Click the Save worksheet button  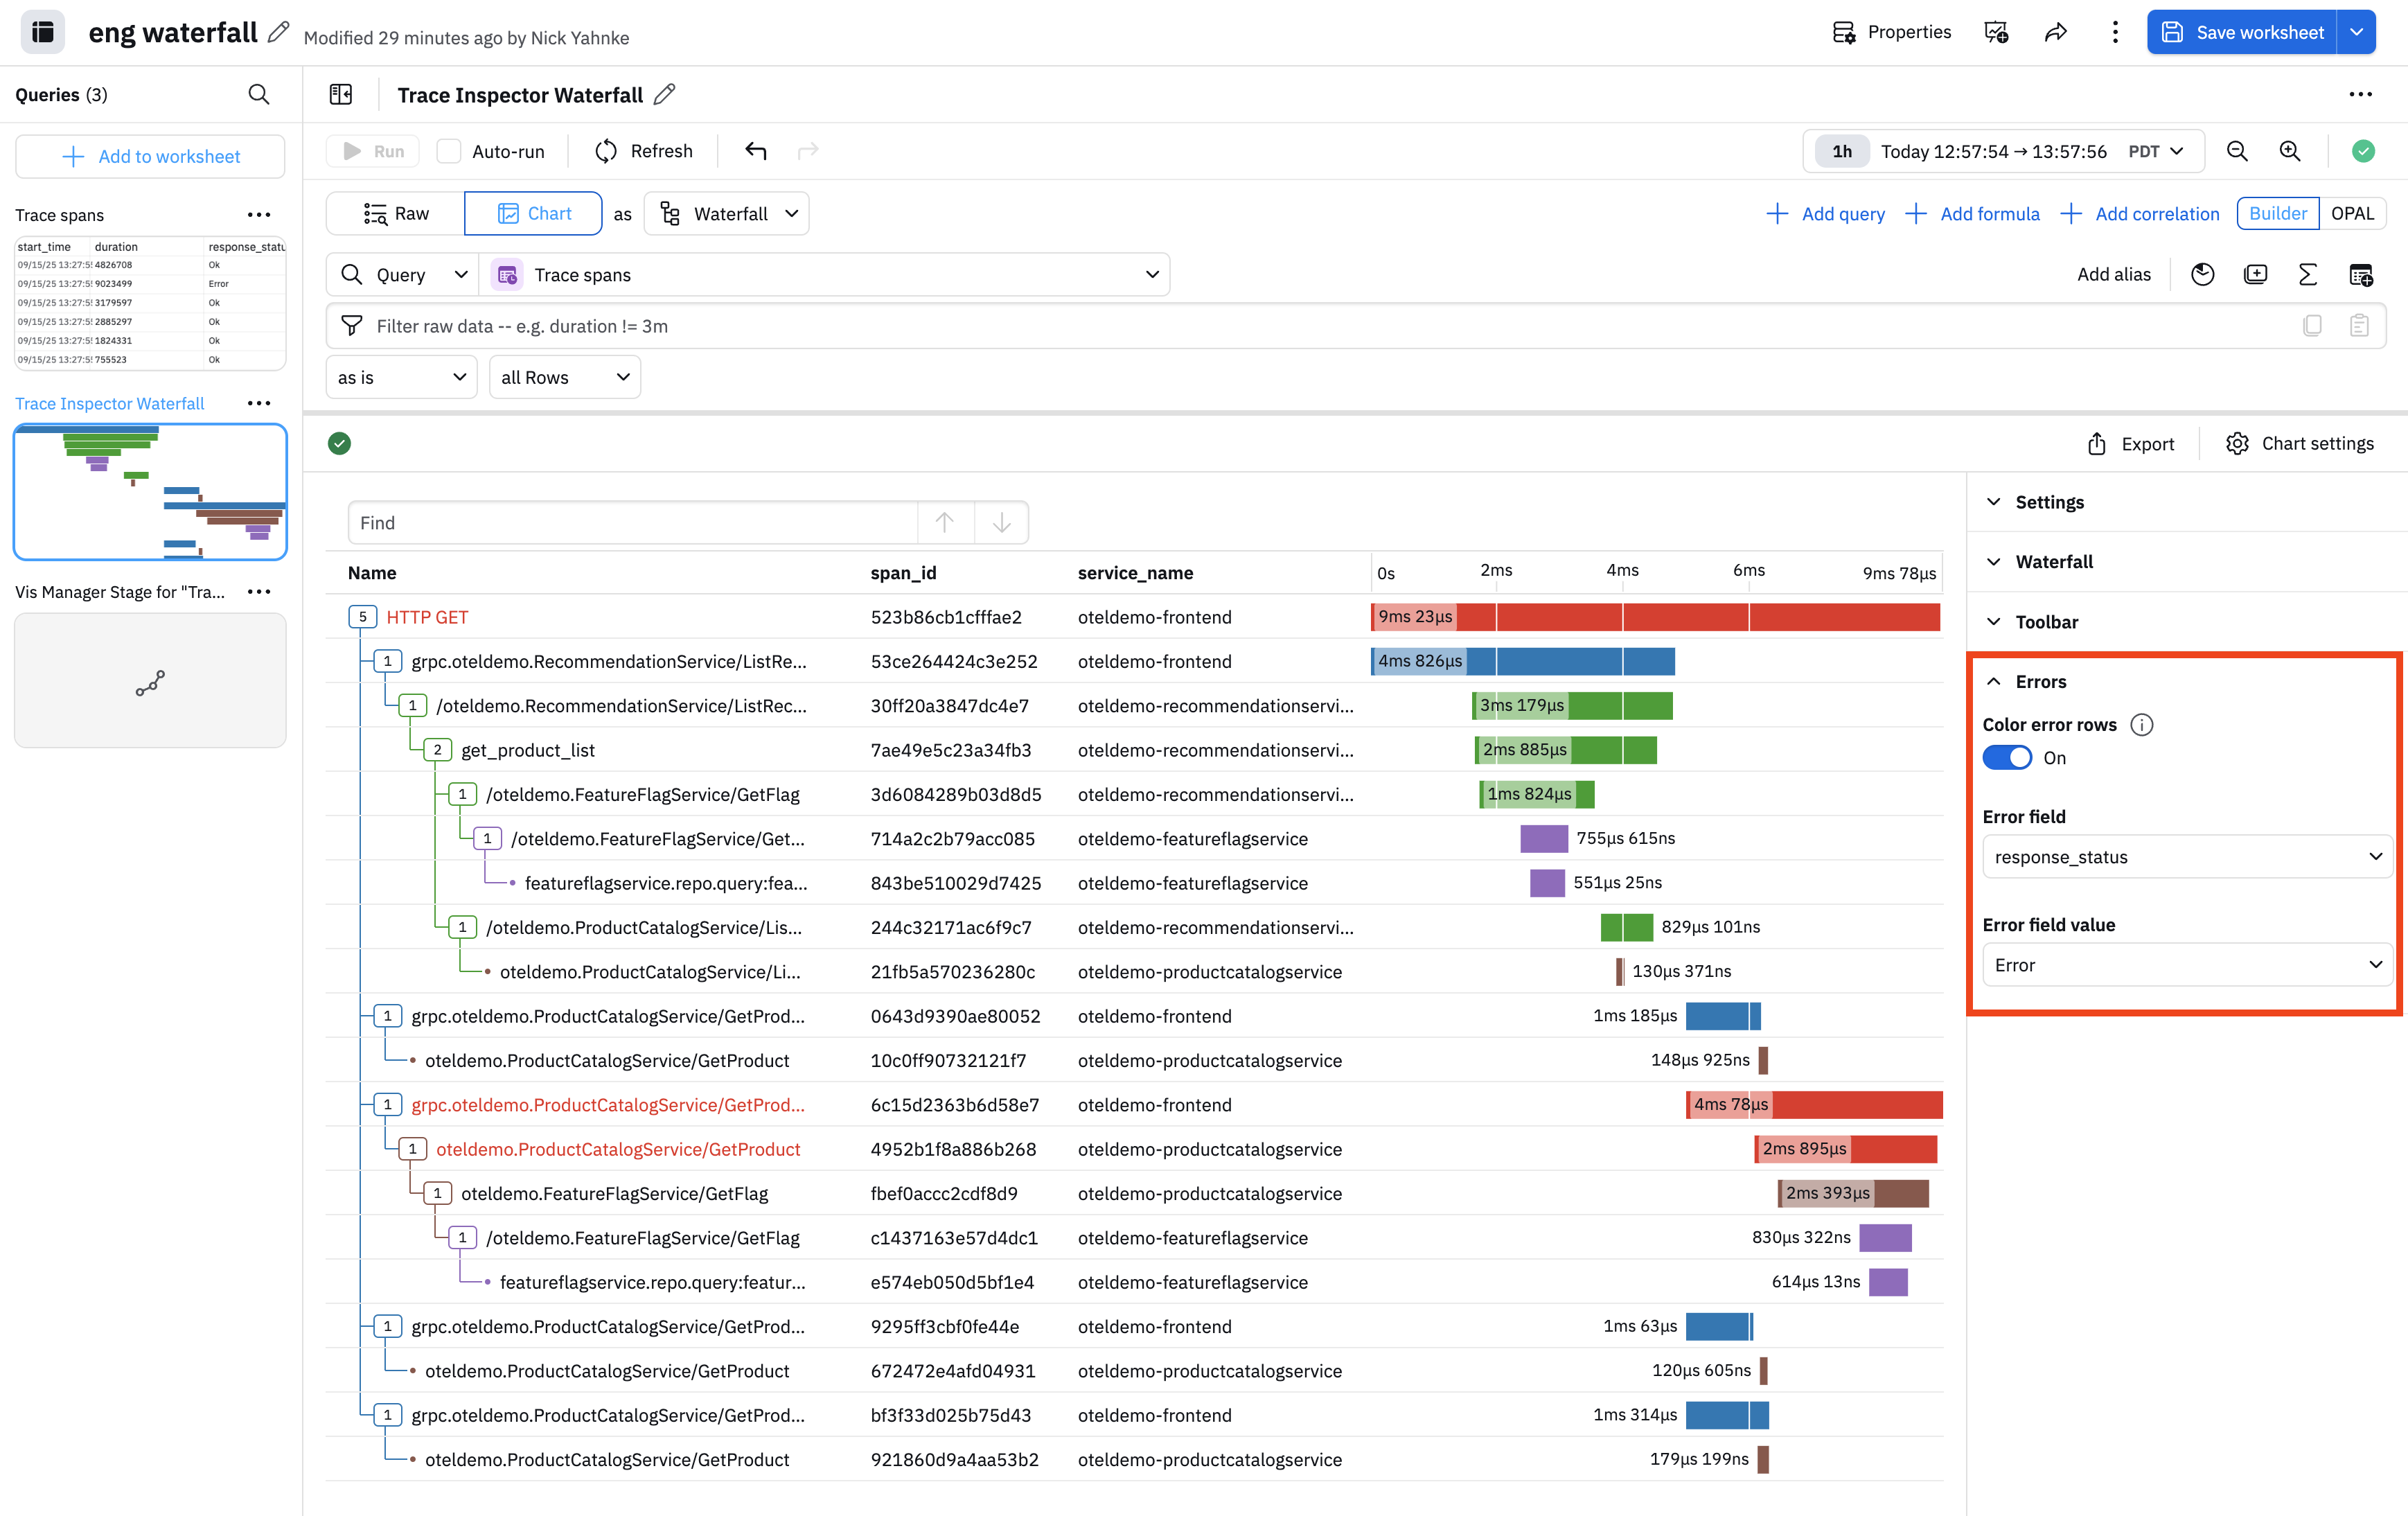[2241, 32]
